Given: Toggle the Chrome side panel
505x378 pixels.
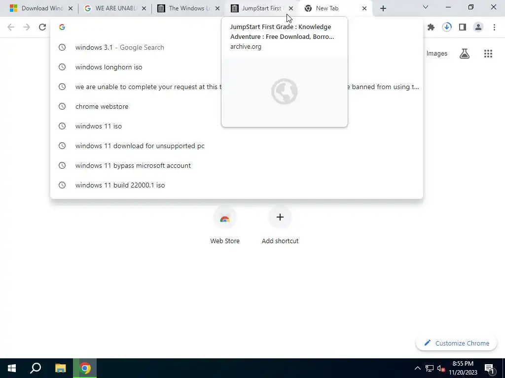Looking at the screenshot, I should click(463, 27).
